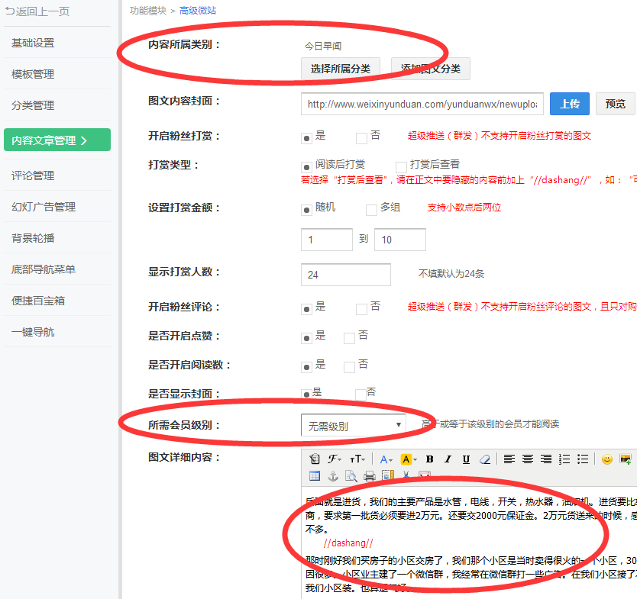Toggle bold formatting in the editor
The height and width of the screenshot is (599, 637).
click(x=430, y=459)
